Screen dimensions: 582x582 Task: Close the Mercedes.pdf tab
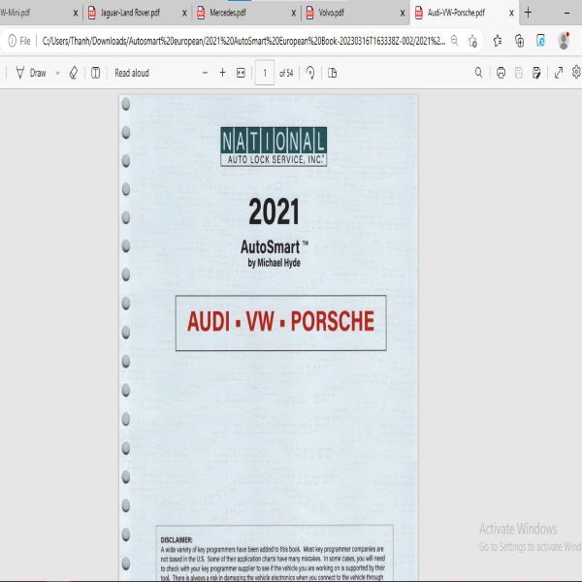point(294,14)
